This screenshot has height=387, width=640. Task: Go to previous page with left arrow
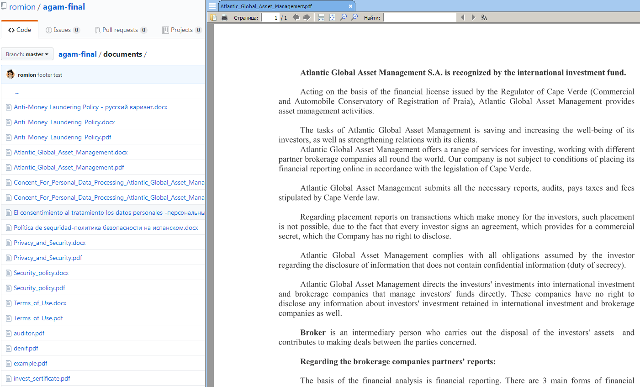(296, 17)
